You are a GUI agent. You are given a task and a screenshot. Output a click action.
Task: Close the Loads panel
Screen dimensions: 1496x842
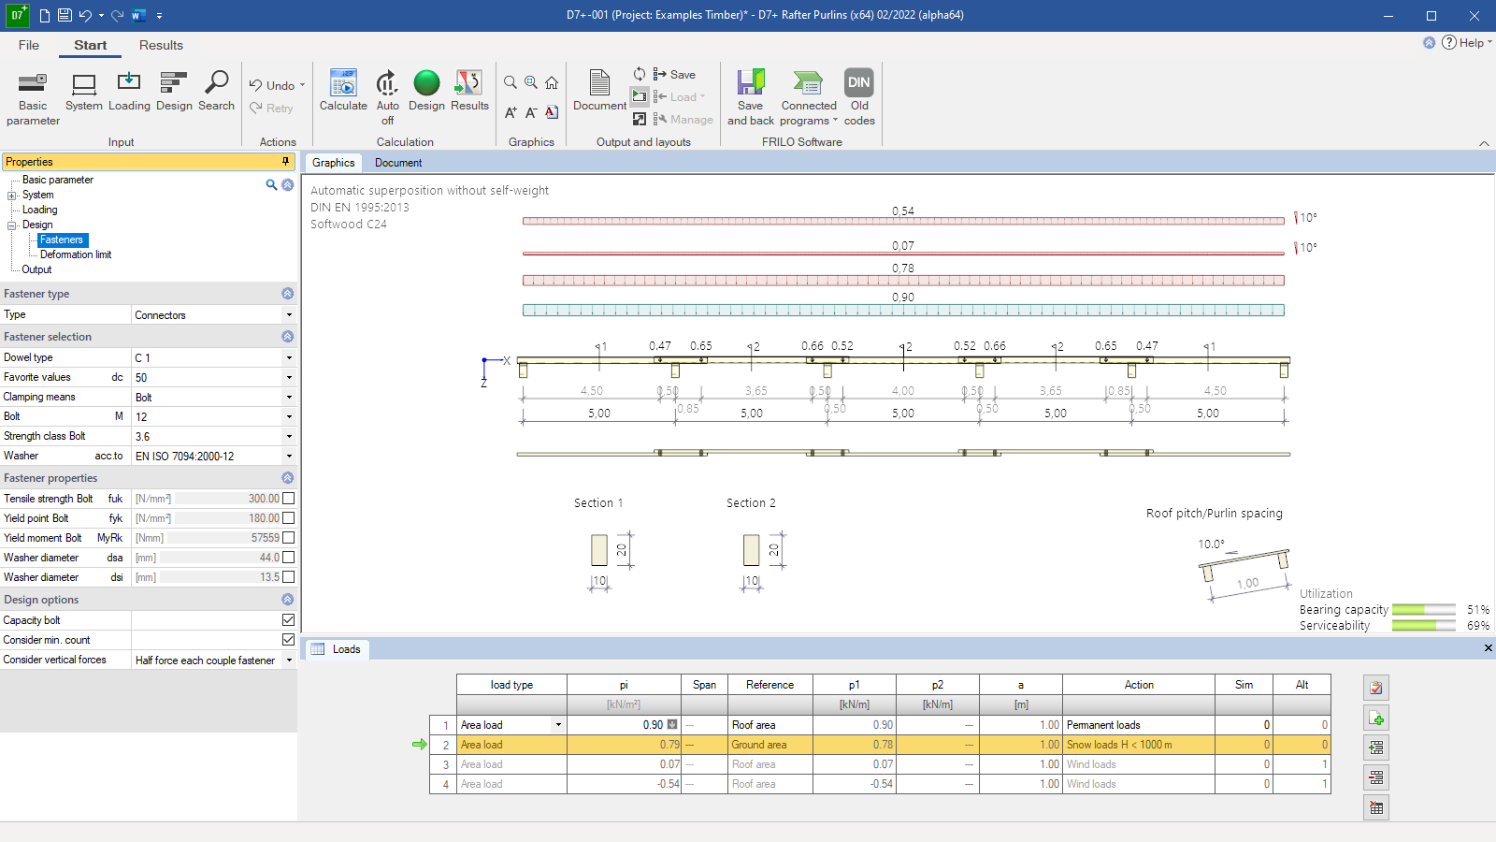coord(1488,648)
